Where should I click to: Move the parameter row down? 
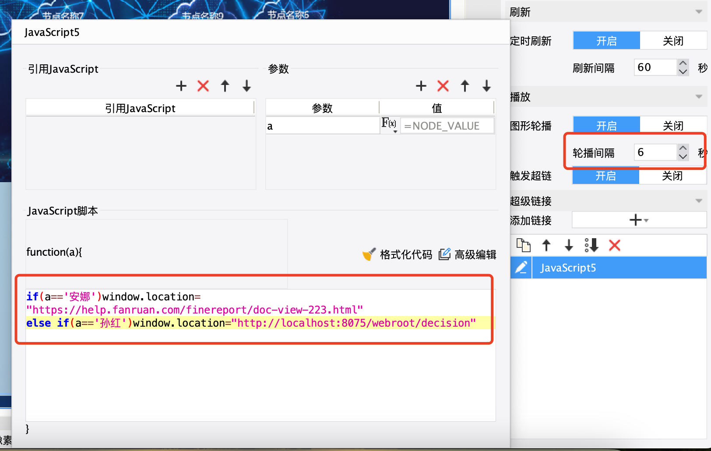(487, 86)
